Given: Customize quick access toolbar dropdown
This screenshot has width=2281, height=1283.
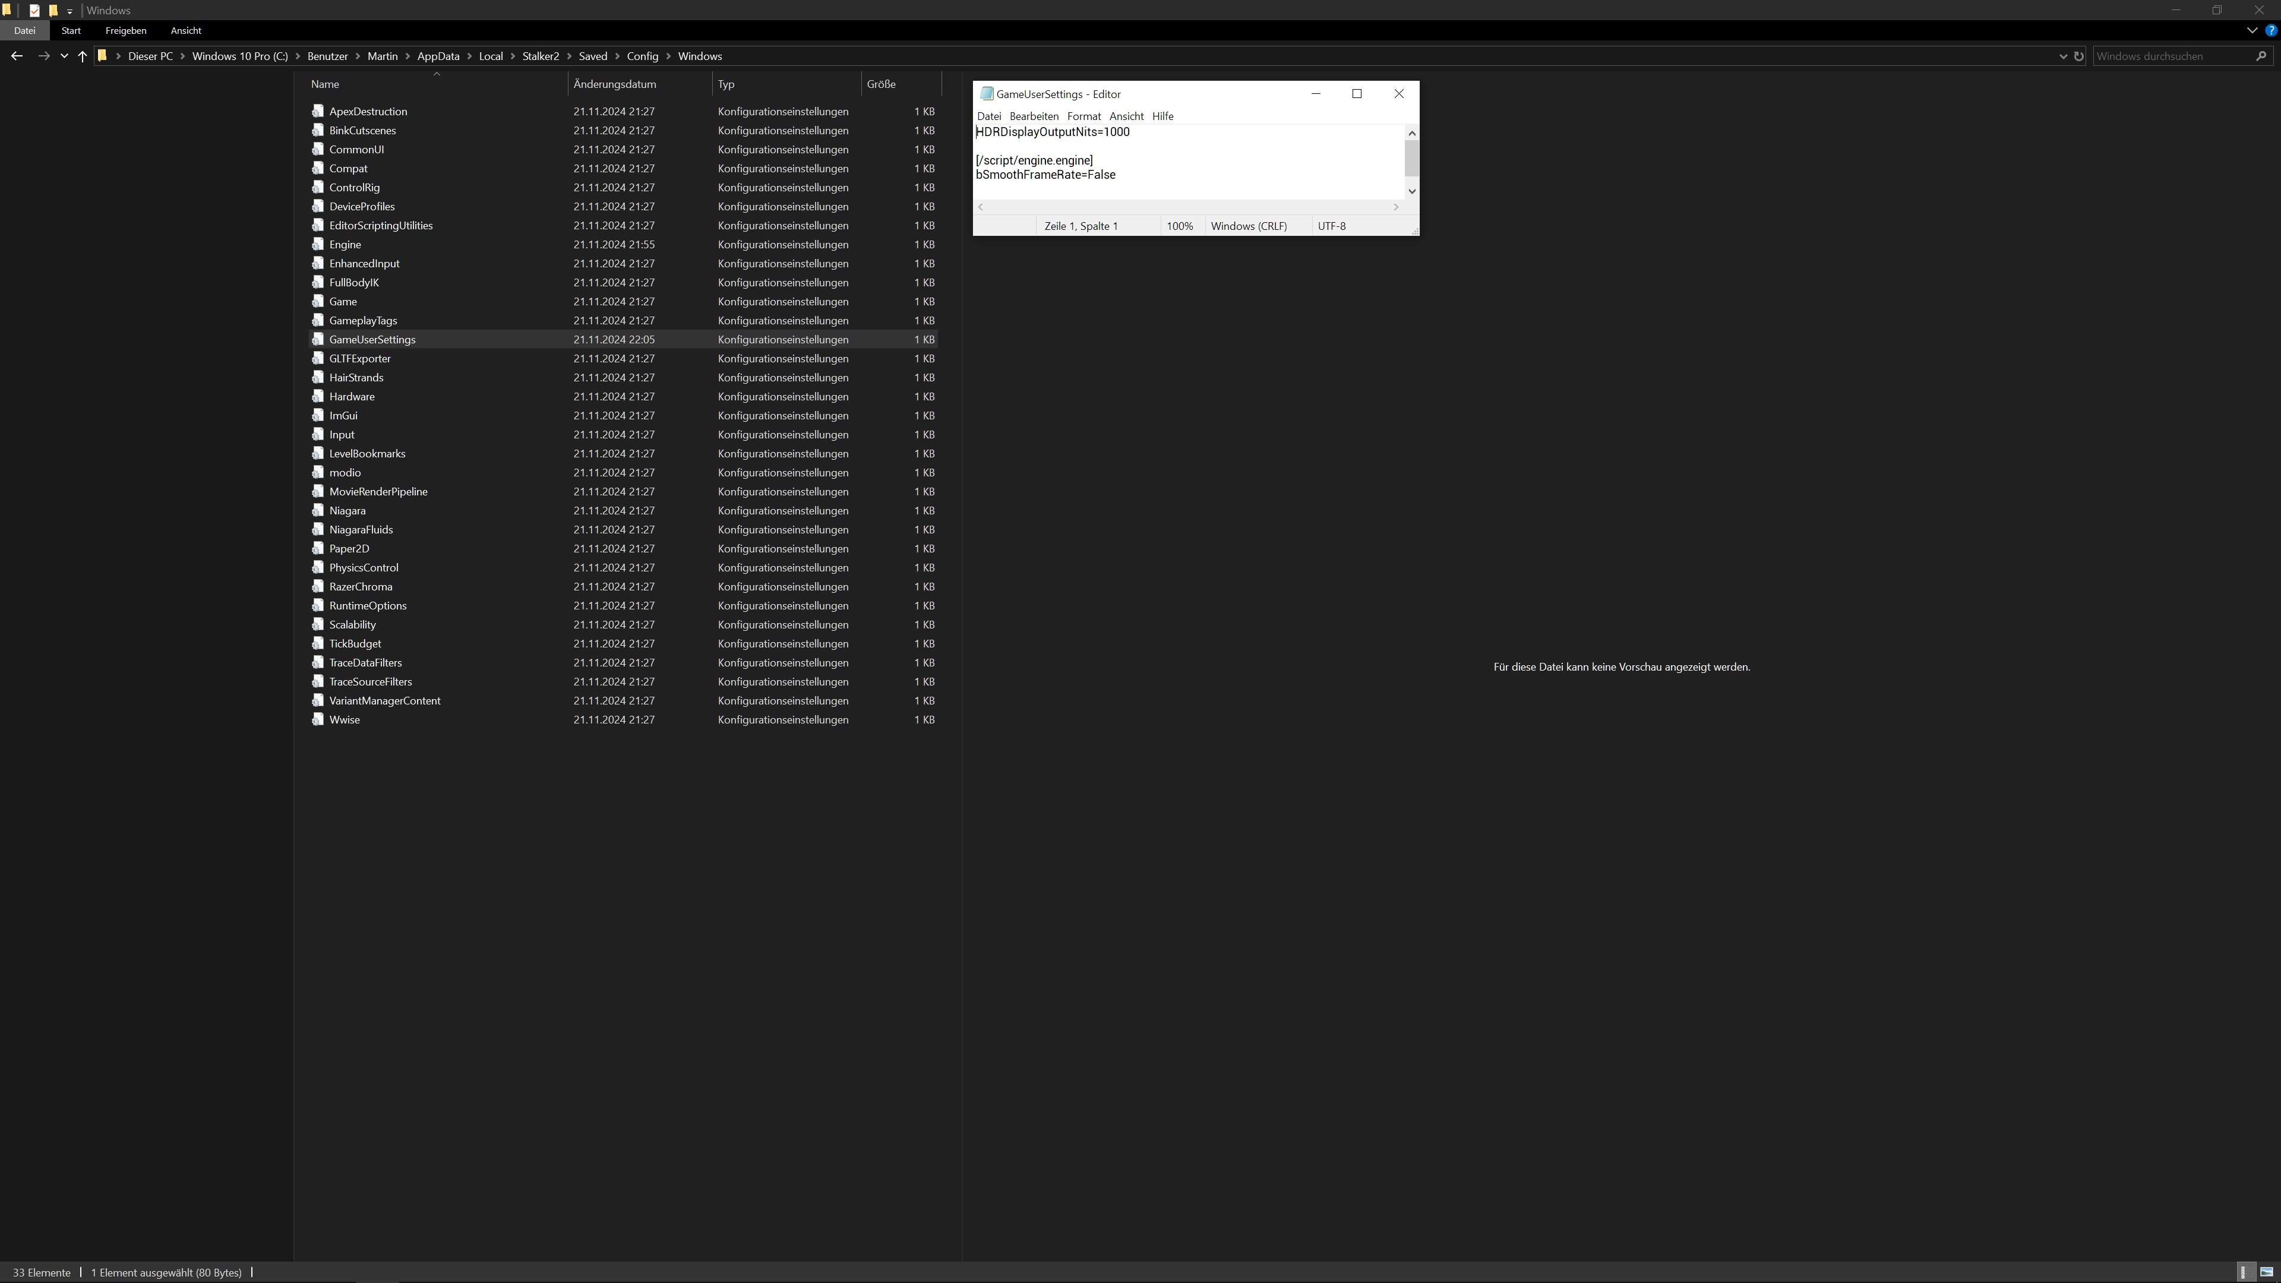Looking at the screenshot, I should pos(69,11).
